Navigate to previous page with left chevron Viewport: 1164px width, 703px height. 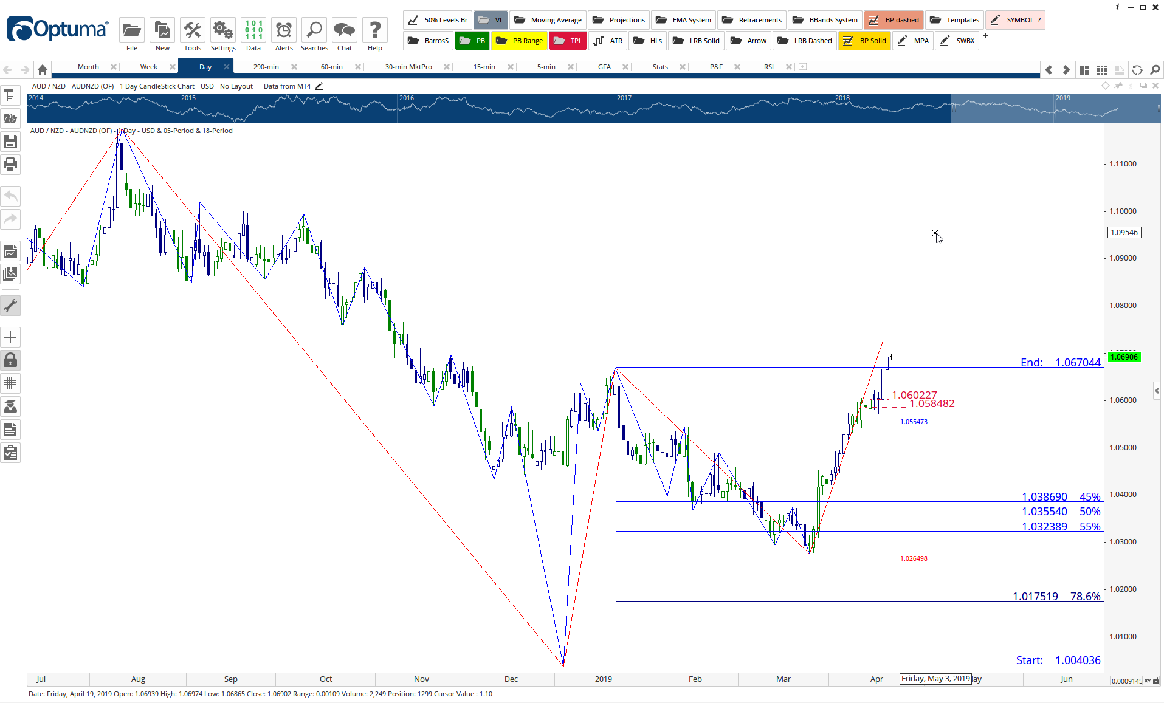click(1049, 70)
